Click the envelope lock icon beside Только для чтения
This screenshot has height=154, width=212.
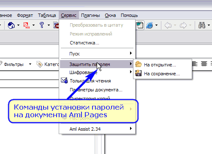[64, 80]
